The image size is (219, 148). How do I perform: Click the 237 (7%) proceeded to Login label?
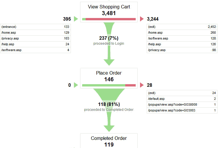[x=109, y=40]
